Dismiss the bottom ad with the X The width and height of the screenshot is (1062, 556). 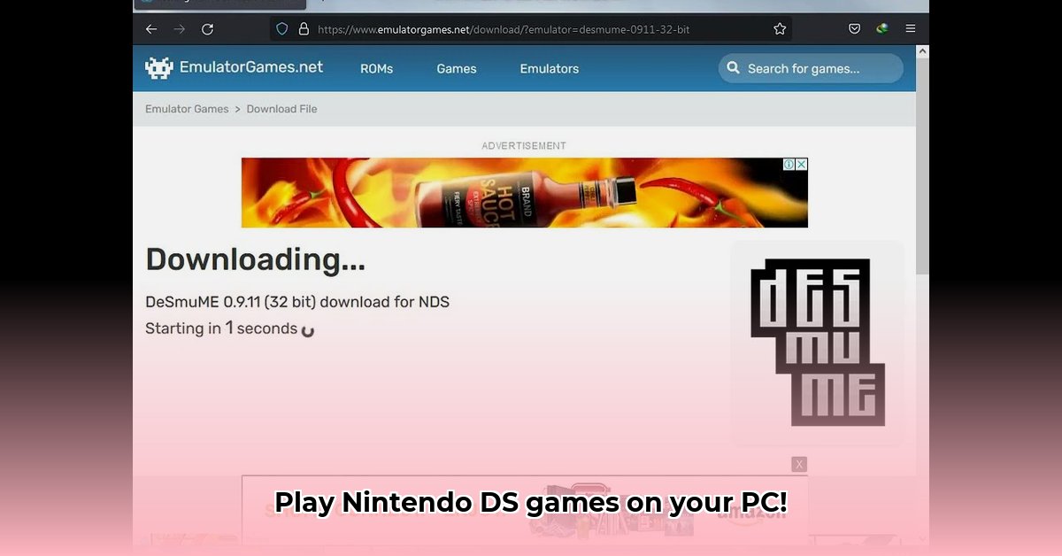(x=799, y=464)
